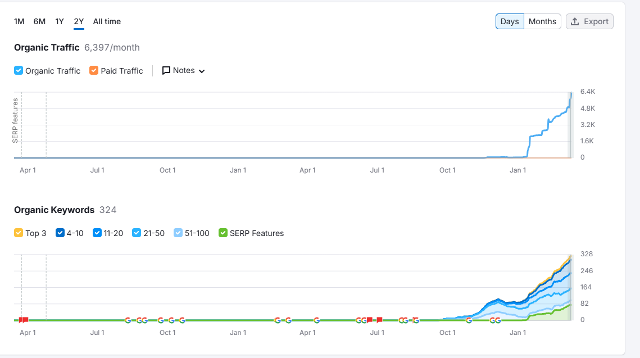The image size is (640, 358).
Task: Uncheck the Organic Traffic checkbox
Action: click(x=19, y=71)
